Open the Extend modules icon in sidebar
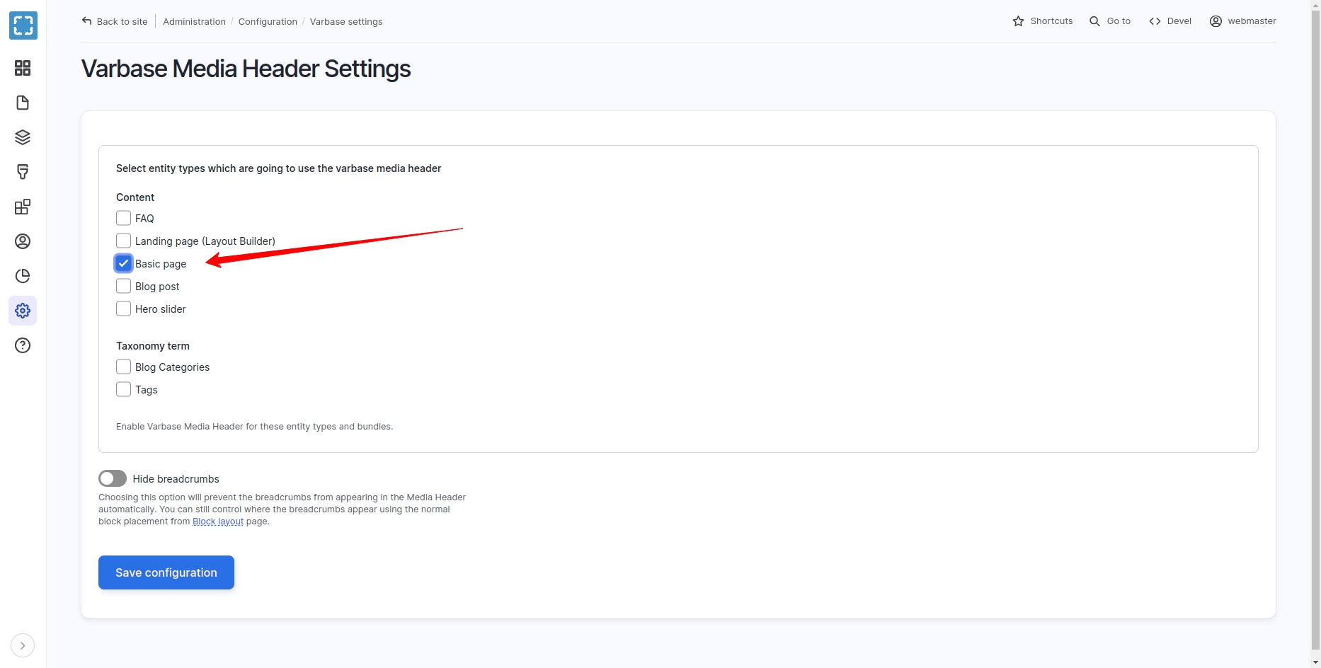The height and width of the screenshot is (668, 1321). (x=23, y=207)
